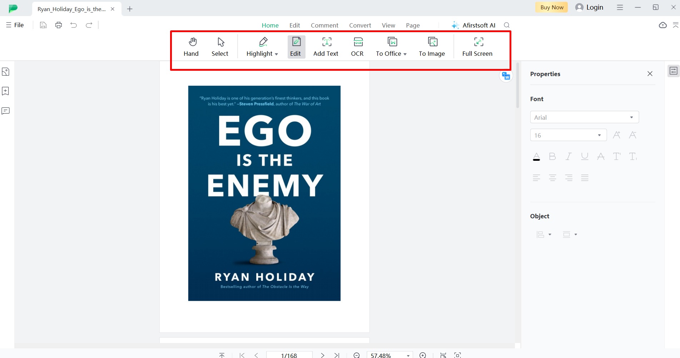Open the thumbnails sidebar panel
Viewport: 680px width, 358px height.
click(x=6, y=72)
